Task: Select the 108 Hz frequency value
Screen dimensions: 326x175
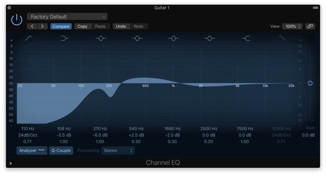Action: point(64,128)
